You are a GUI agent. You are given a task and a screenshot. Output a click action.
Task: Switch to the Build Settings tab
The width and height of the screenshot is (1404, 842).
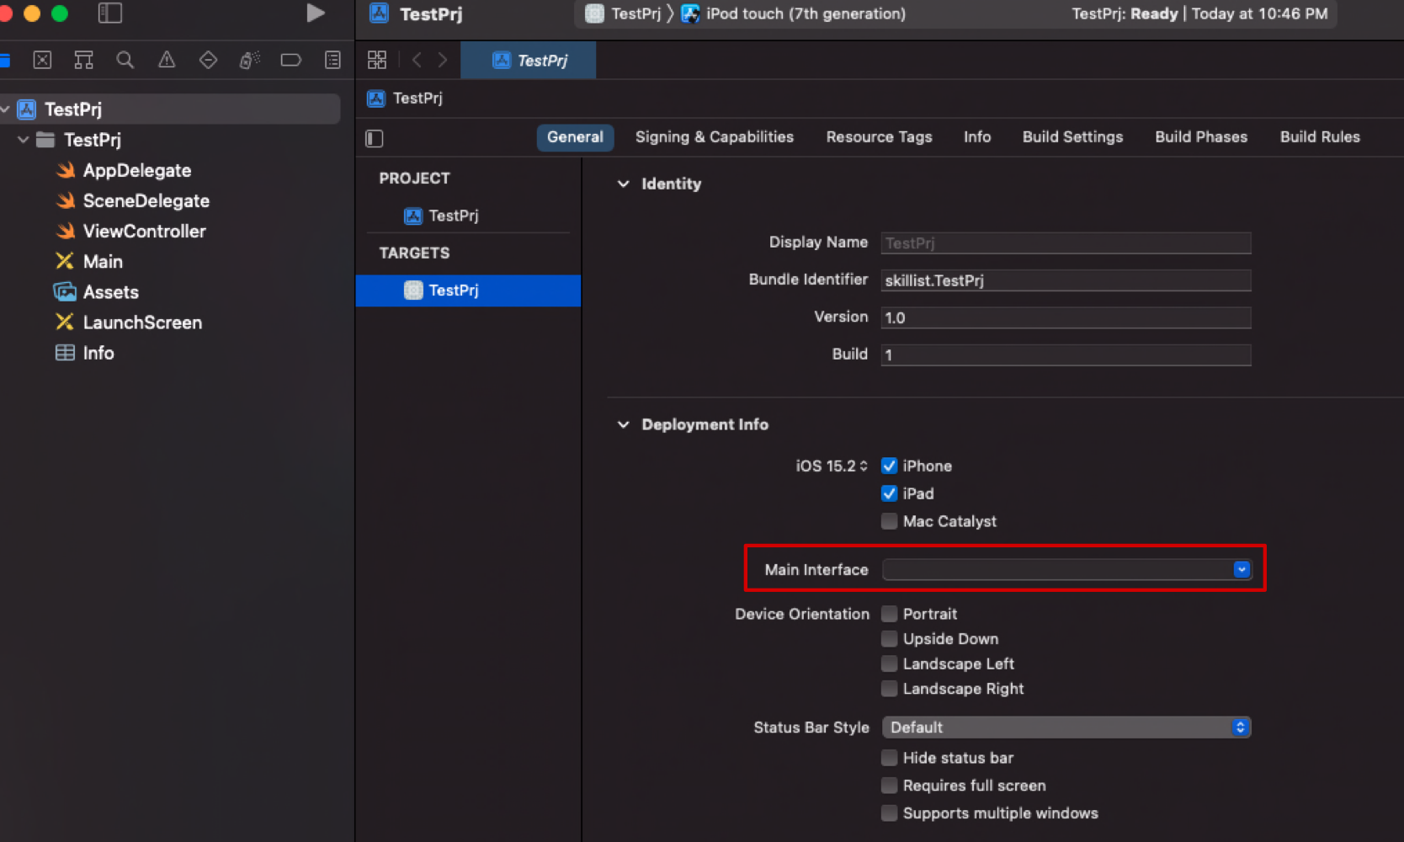coord(1072,137)
